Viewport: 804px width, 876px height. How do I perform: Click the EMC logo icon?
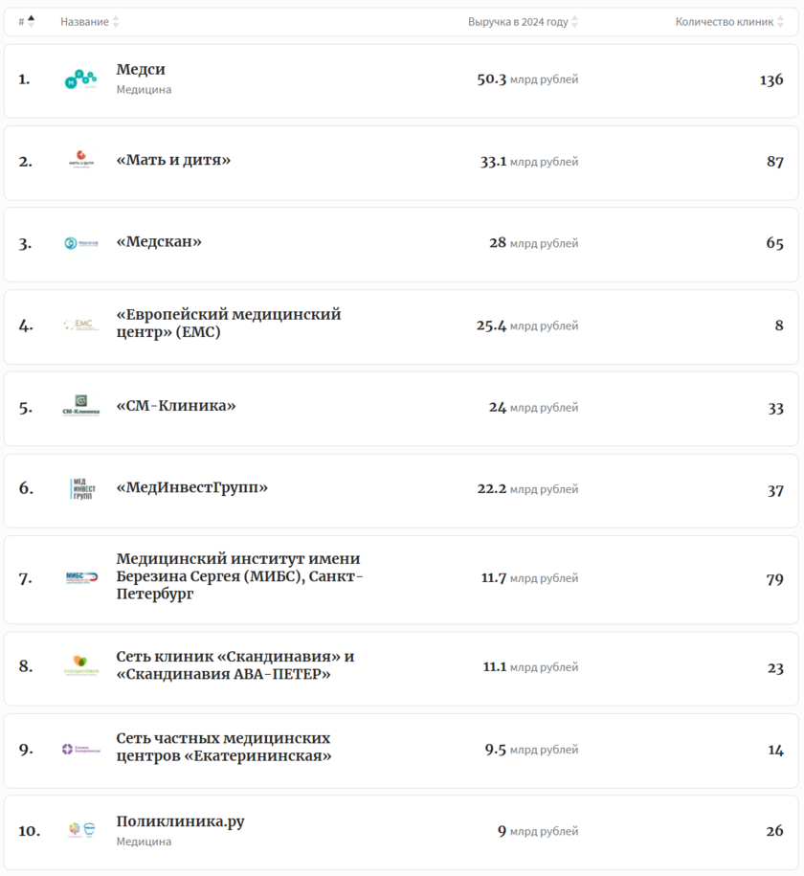click(x=81, y=326)
